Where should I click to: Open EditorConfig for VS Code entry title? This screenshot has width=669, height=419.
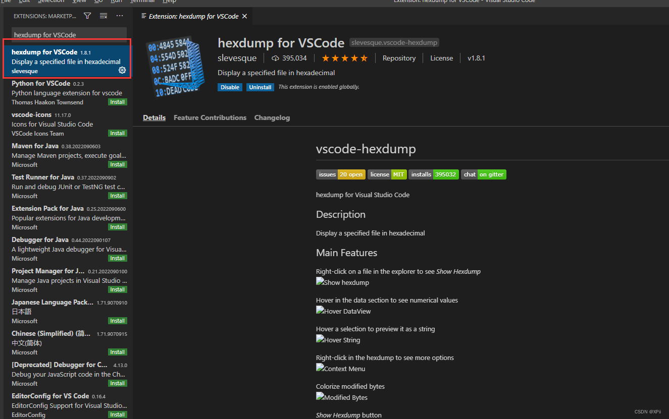point(50,396)
